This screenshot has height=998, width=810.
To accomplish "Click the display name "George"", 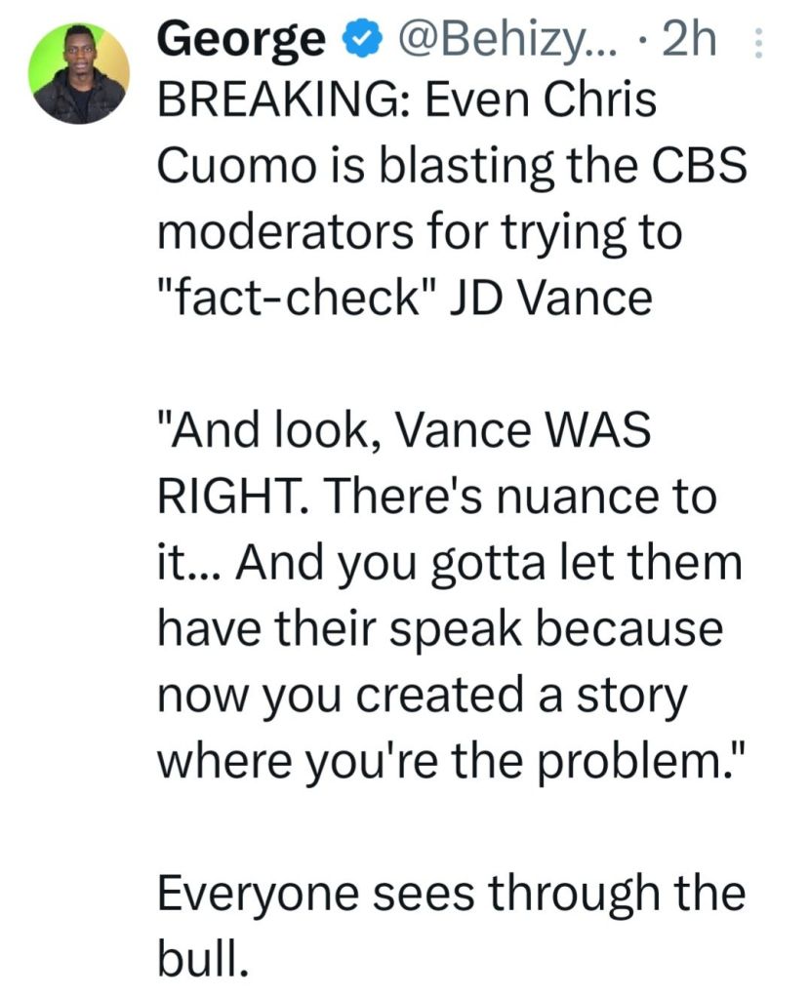I will [x=241, y=40].
